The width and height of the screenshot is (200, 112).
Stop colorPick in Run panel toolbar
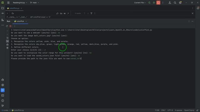(10, 26)
